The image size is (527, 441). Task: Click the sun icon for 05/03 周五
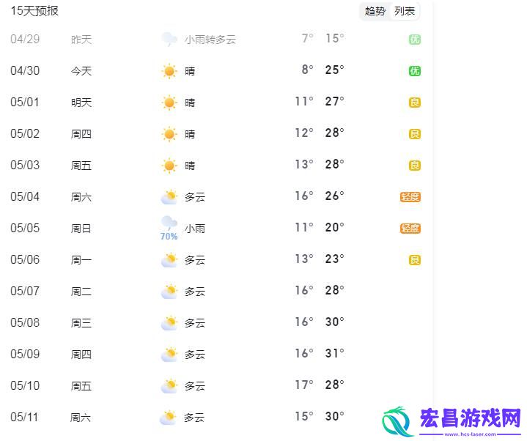(169, 166)
